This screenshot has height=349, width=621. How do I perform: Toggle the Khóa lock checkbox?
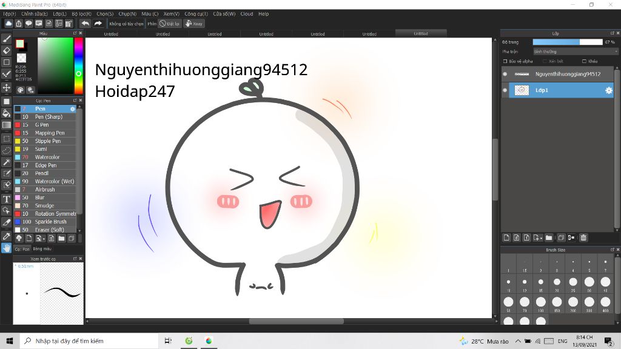(584, 61)
